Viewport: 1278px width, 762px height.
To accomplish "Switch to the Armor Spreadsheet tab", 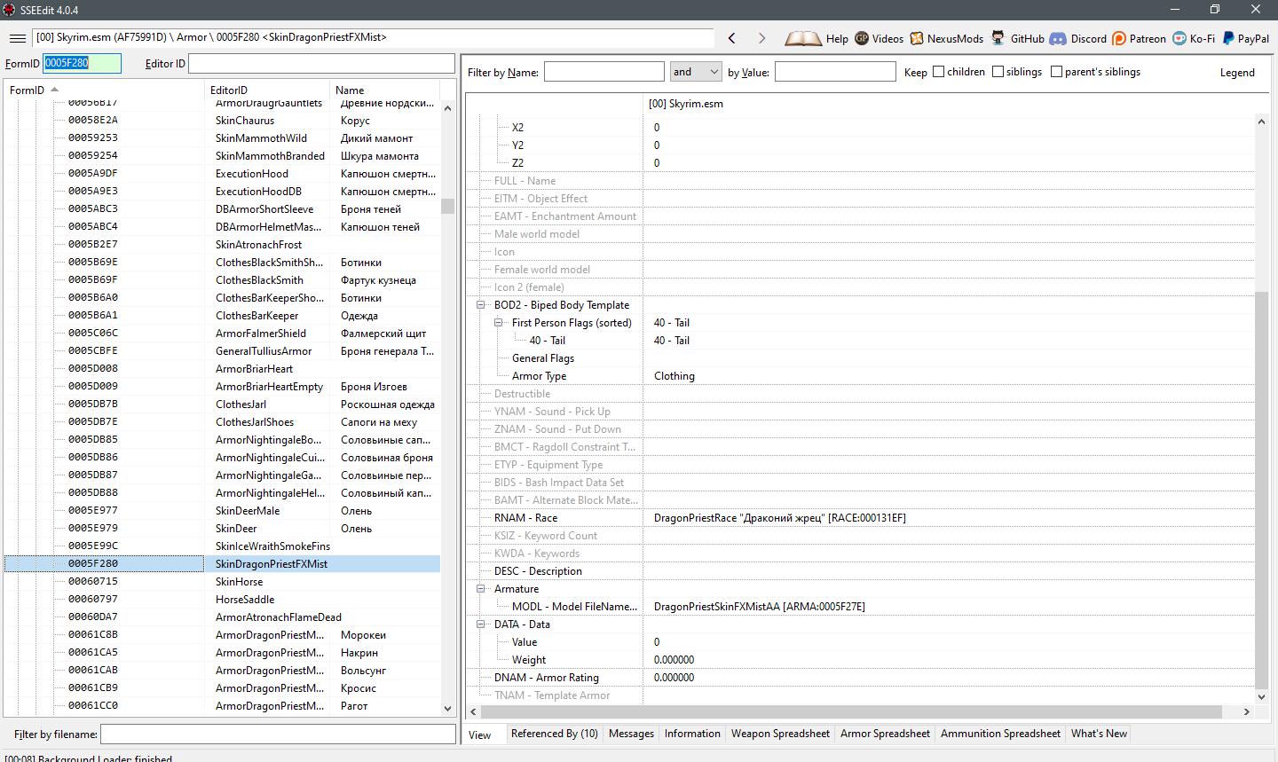I will coord(885,734).
